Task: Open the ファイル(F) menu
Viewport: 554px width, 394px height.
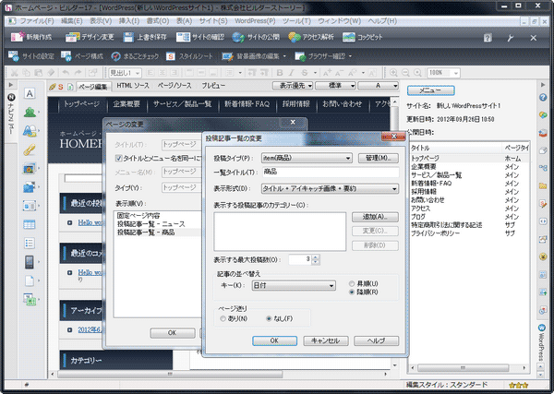Action: (37, 21)
